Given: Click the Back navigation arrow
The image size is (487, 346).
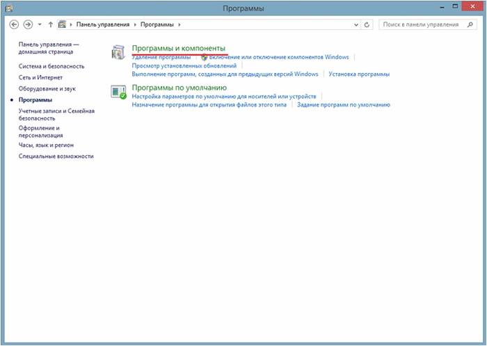Looking at the screenshot, I should 14,24.
